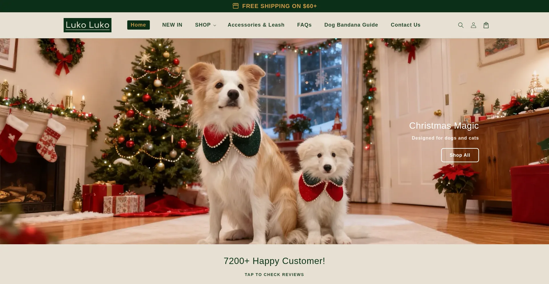Click the Shop All button

point(460,155)
